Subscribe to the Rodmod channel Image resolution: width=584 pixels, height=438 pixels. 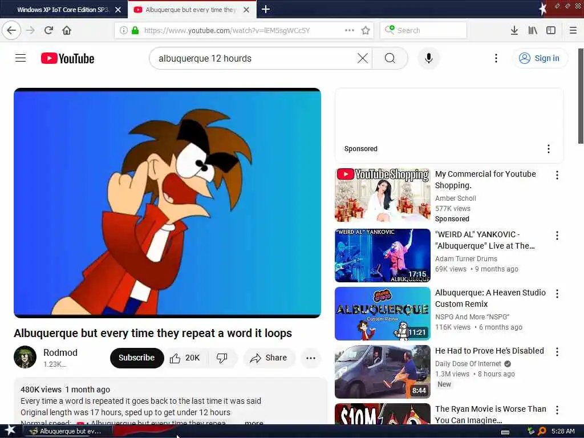pyautogui.click(x=137, y=358)
